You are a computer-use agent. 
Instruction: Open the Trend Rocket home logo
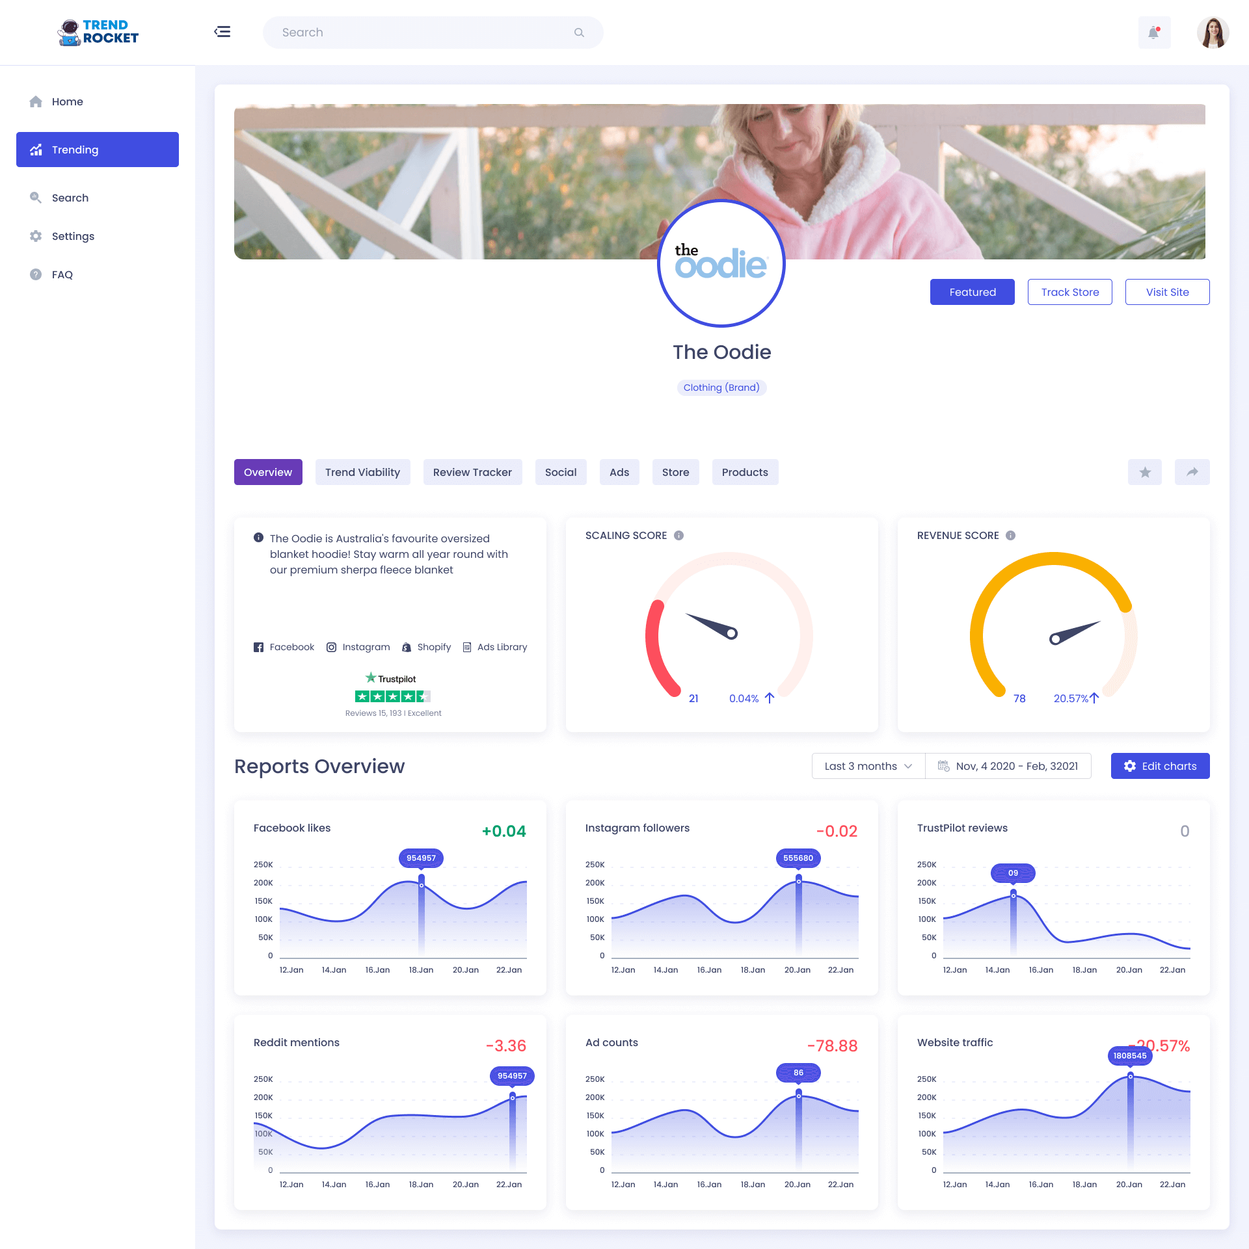(x=97, y=32)
